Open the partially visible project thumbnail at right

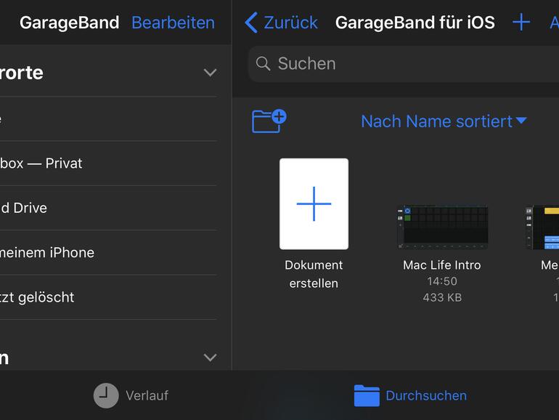542,227
